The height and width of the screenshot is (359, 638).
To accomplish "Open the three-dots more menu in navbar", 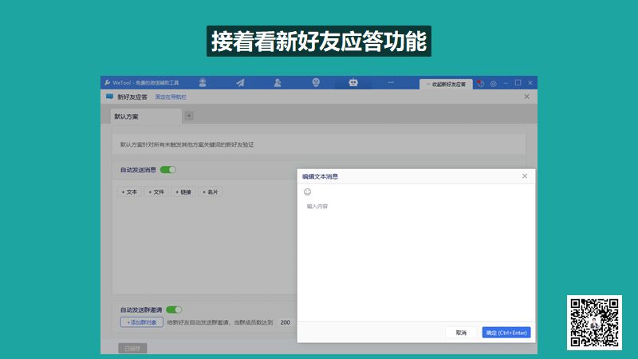I will click(391, 82).
